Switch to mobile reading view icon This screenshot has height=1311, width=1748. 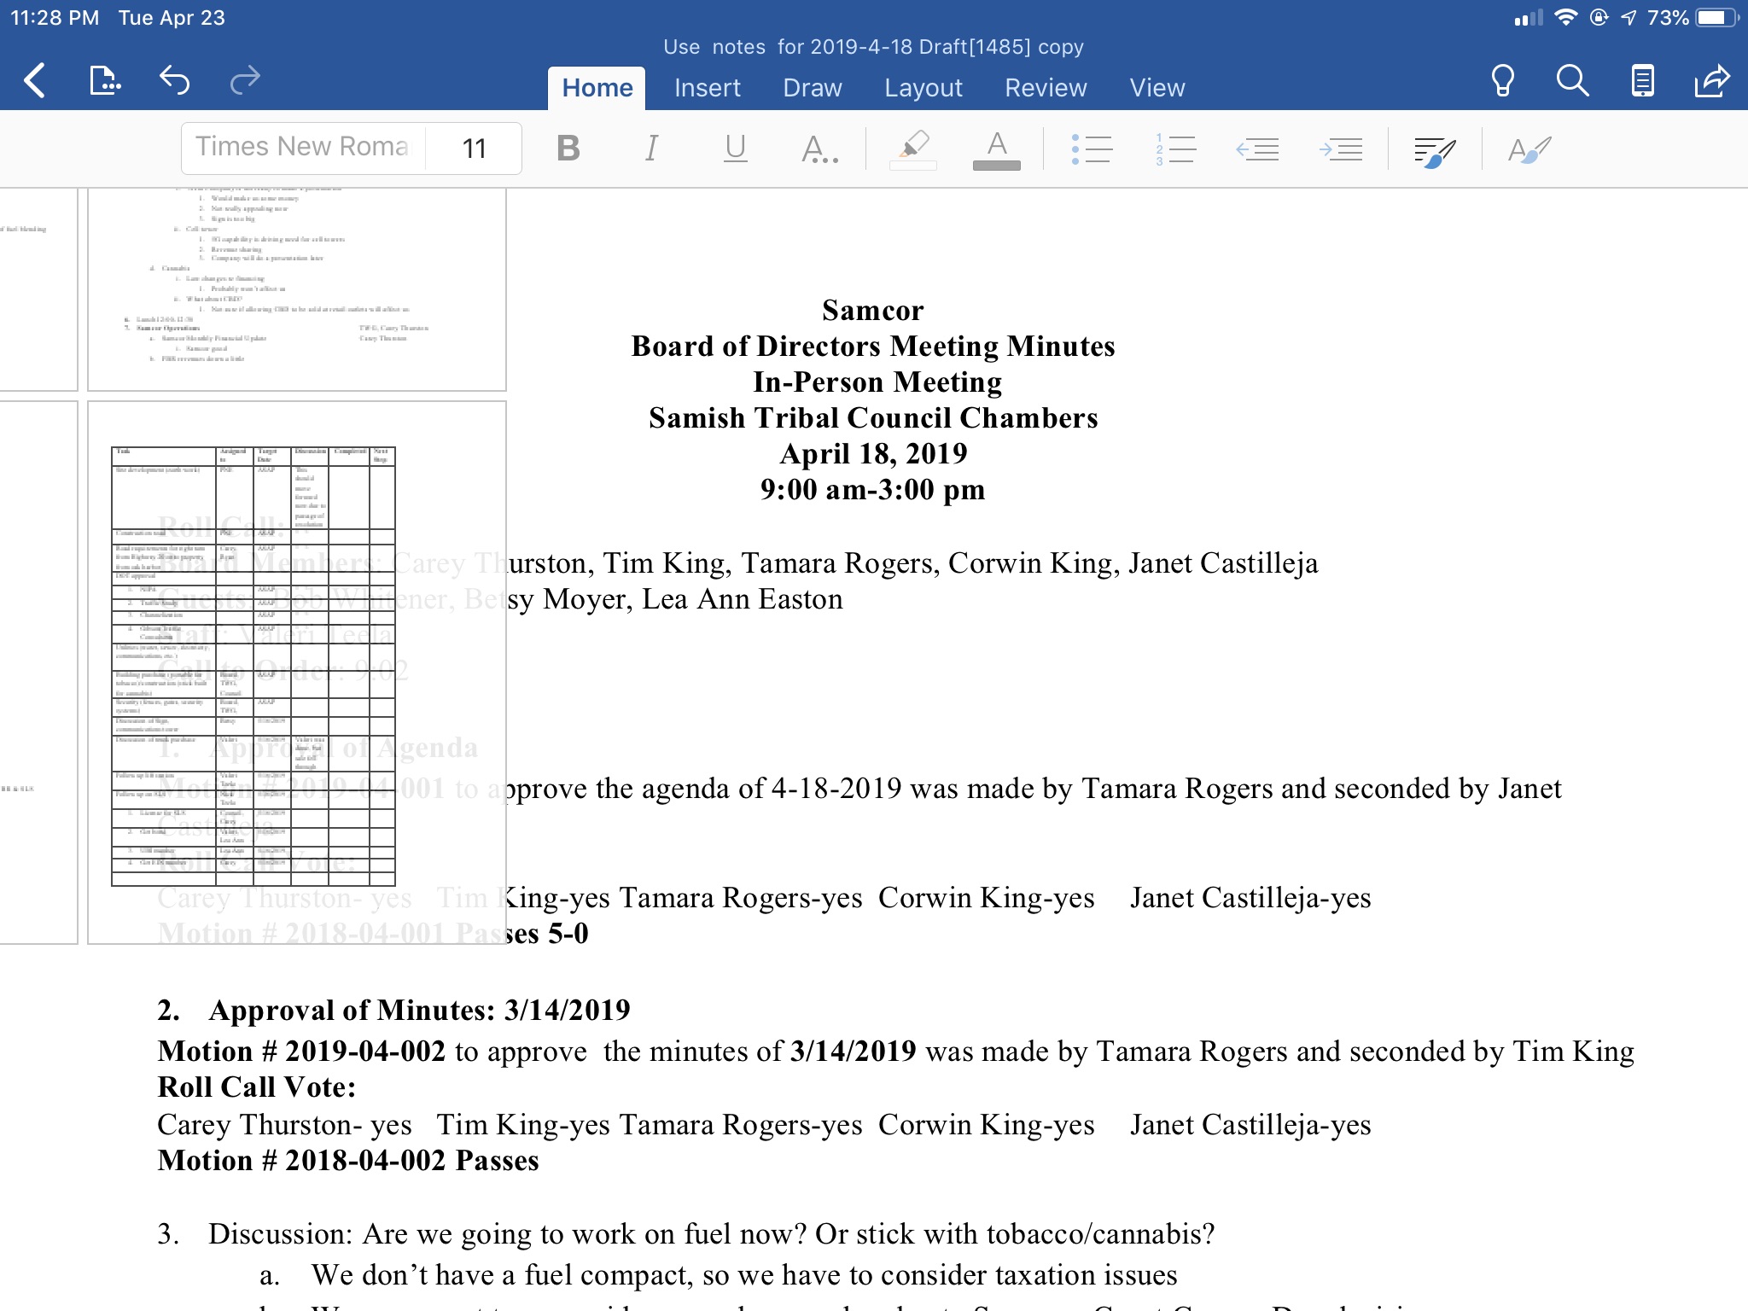(x=1642, y=81)
